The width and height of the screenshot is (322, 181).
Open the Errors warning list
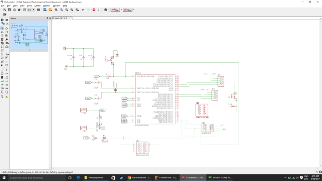coord(7,97)
